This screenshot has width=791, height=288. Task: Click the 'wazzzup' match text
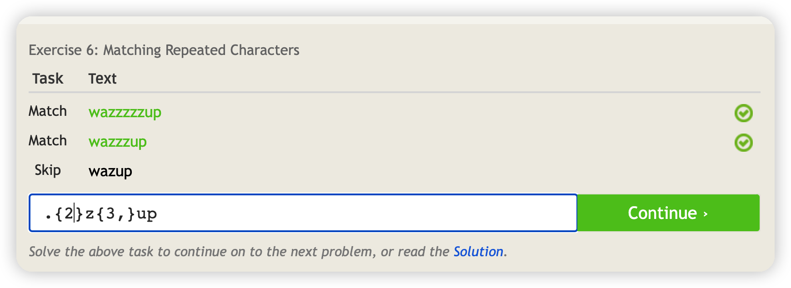[x=118, y=142]
